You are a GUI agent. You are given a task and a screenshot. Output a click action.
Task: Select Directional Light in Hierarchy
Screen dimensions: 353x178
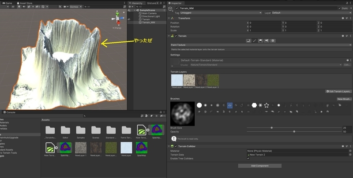pyautogui.click(x=151, y=16)
